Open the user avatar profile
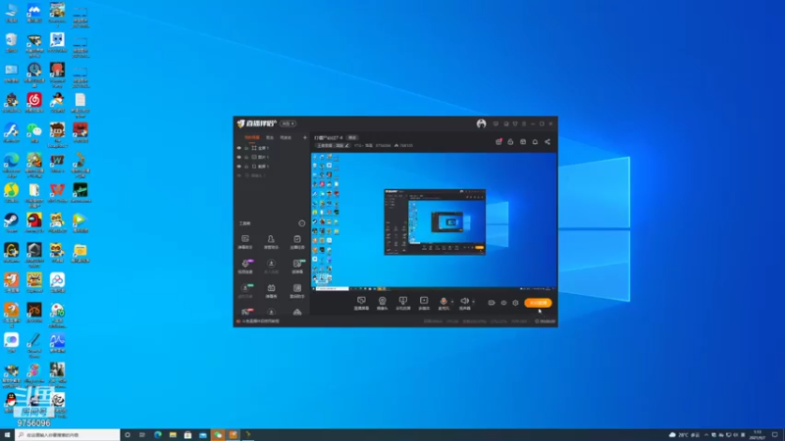 [x=481, y=123]
